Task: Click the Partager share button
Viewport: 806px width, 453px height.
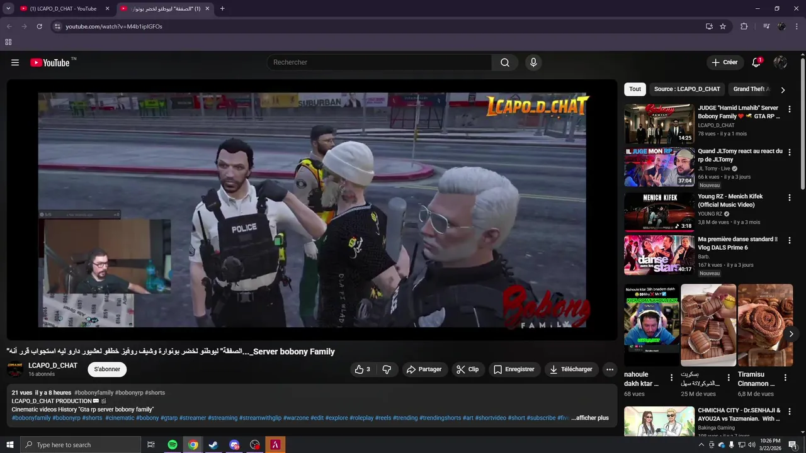Action: (x=424, y=369)
